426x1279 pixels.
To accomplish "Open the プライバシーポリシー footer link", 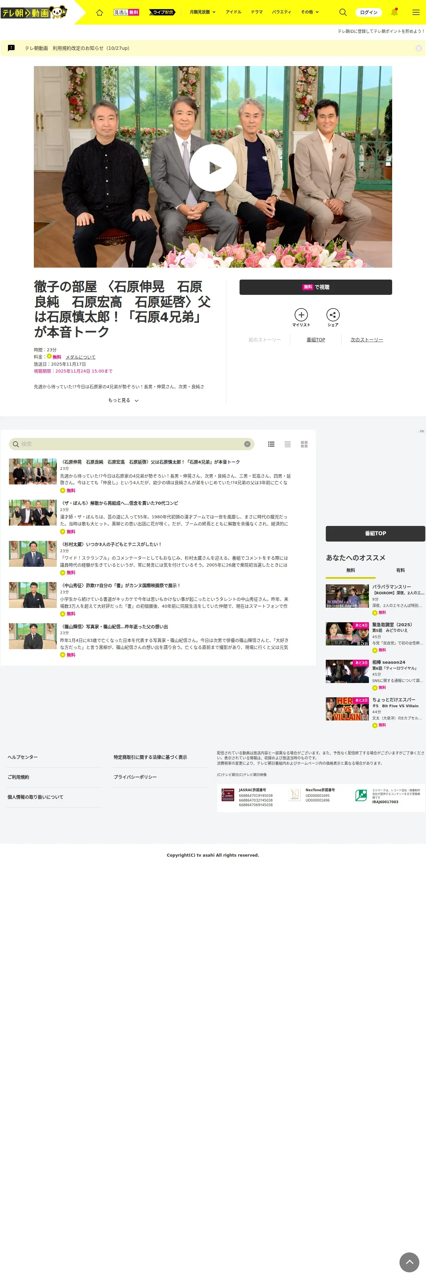I will (x=135, y=777).
